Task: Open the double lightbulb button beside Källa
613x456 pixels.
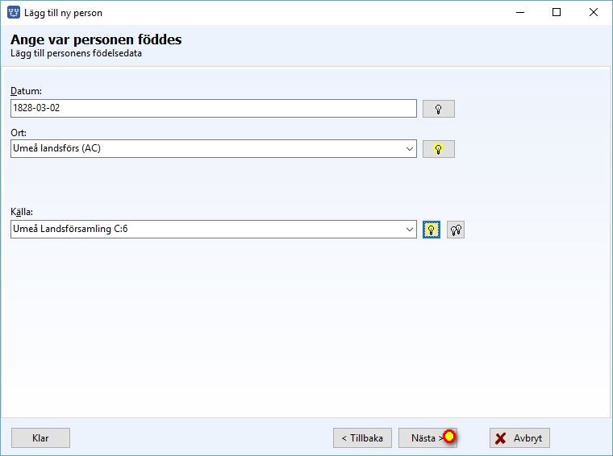Action: coord(456,230)
